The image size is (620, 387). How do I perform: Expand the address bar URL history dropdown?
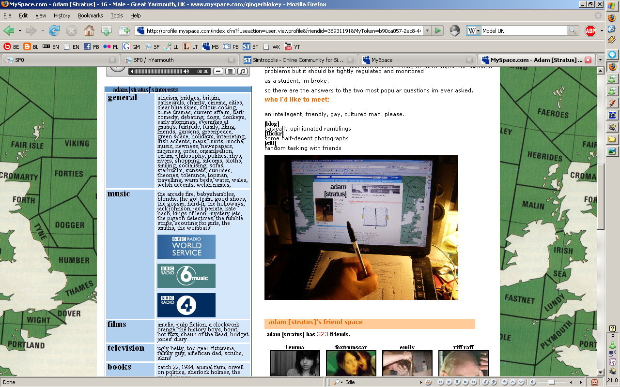(427, 31)
